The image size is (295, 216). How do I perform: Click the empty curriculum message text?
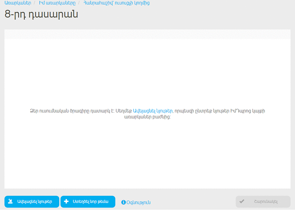[147, 114]
